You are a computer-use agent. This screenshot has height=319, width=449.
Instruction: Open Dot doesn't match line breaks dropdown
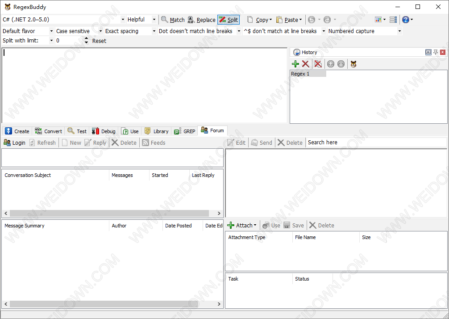coord(239,31)
